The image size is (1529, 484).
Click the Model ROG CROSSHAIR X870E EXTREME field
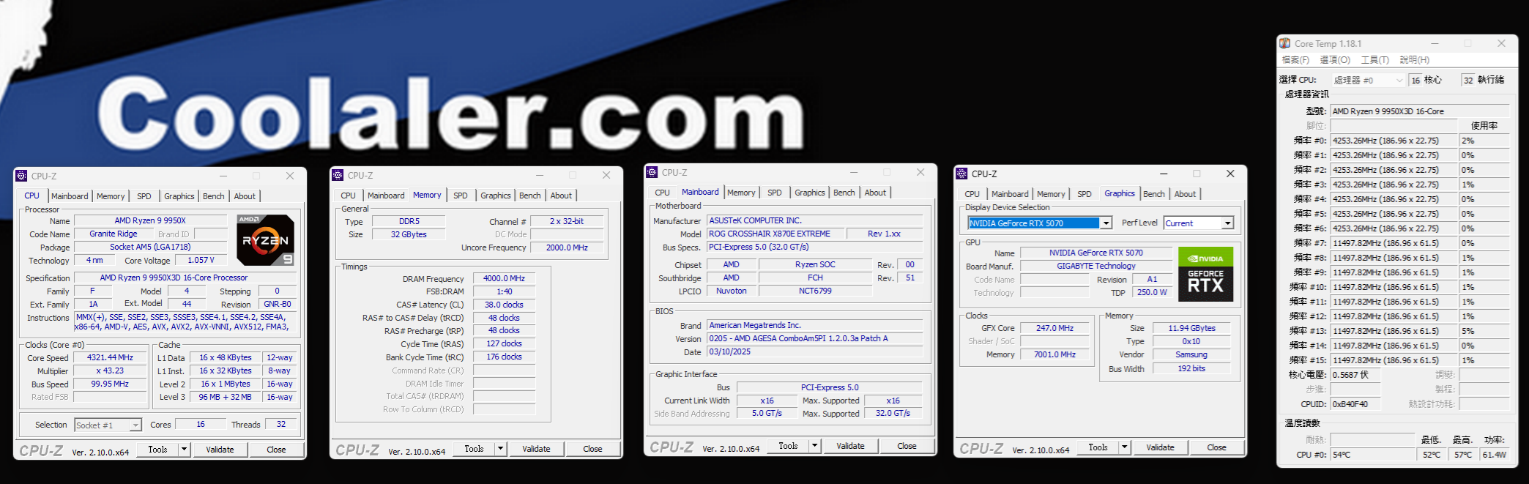(x=775, y=234)
